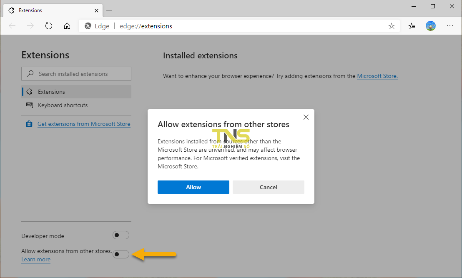Click the Allow button in the dialog
Image resolution: width=462 pixels, height=278 pixels.
[193, 187]
